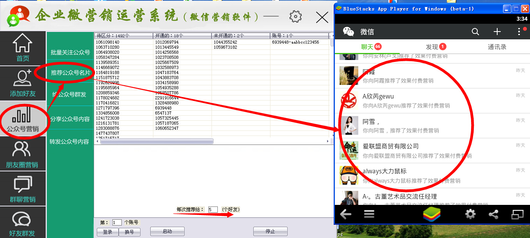Screen dimensions: 530x238
Task: Minimize the BlueStacks App Player window
Action: (507, 9)
